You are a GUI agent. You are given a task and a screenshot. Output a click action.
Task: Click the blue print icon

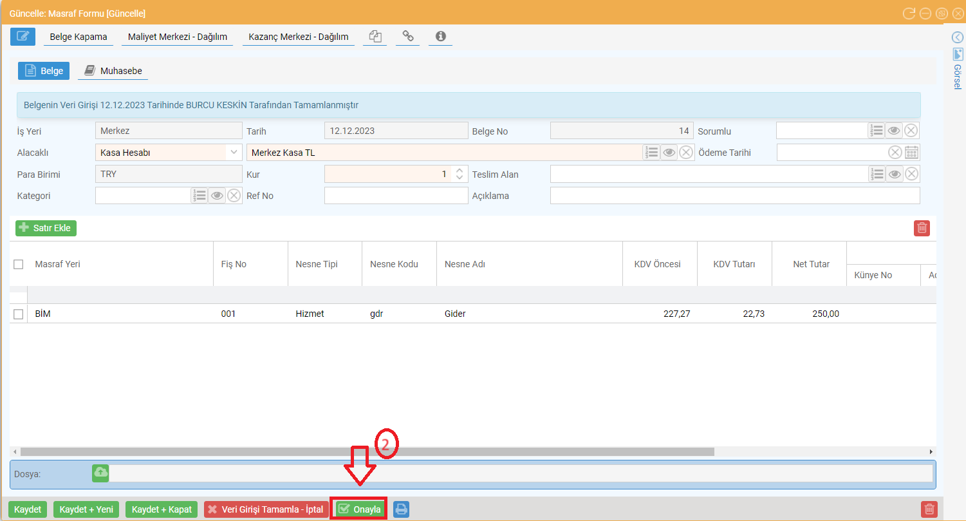[x=401, y=509]
